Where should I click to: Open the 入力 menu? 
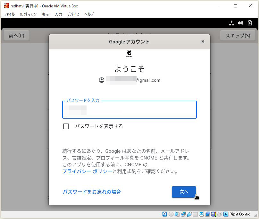58,14
